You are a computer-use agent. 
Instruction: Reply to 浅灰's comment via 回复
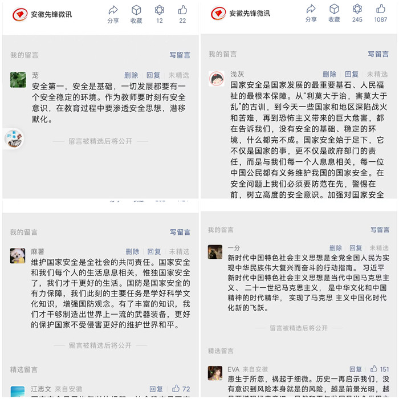click(x=352, y=74)
